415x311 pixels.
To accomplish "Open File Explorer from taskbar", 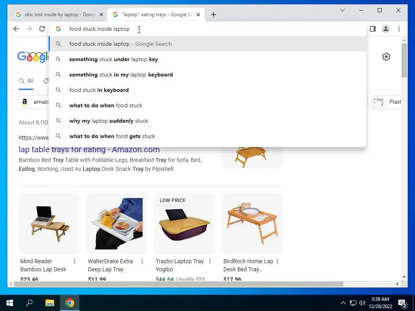I will click(x=49, y=303).
